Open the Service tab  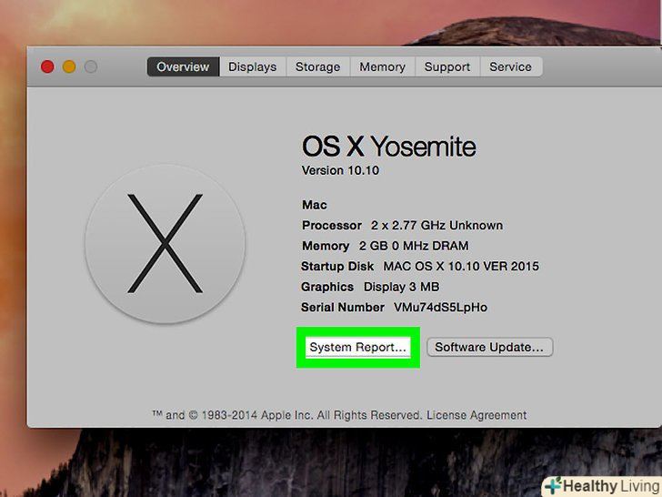pyautogui.click(x=511, y=66)
